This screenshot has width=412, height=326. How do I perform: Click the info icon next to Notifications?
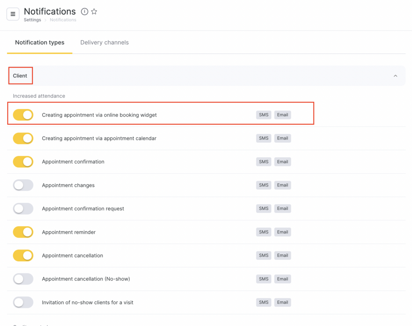pos(84,12)
